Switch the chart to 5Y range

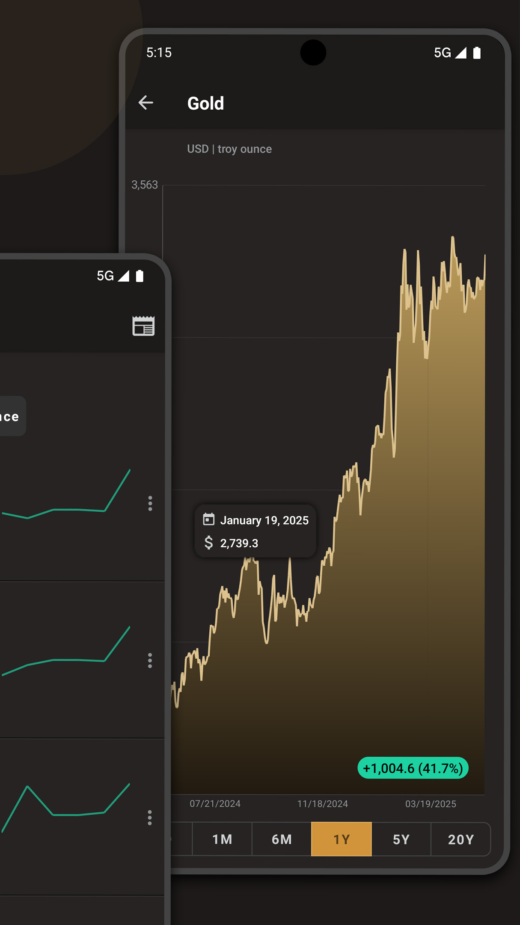click(x=401, y=839)
